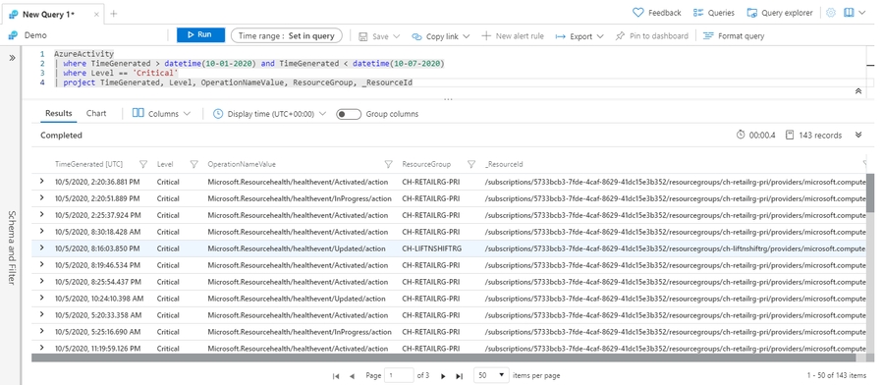
Task: Format the query text
Action: (x=734, y=36)
